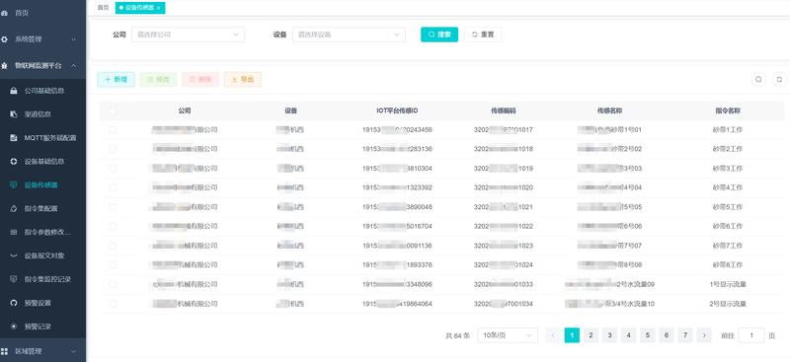Go to previous page arrow
The image size is (790, 362).
(x=553, y=335)
